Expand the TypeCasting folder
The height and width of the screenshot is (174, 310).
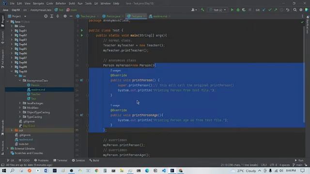tap(20, 117)
